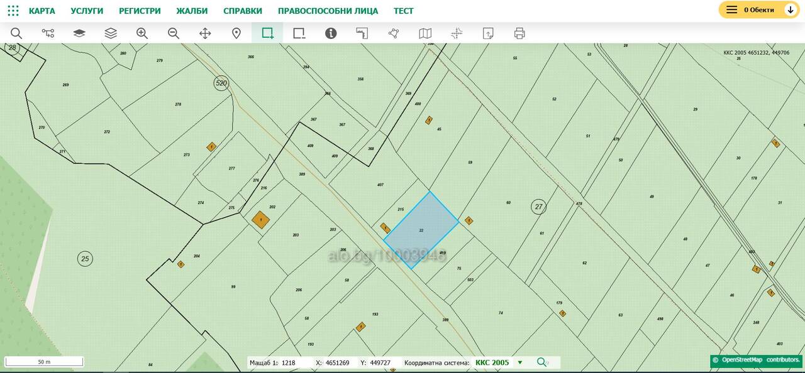Select the pan move tool
The height and width of the screenshot is (373, 805).
[x=205, y=33]
